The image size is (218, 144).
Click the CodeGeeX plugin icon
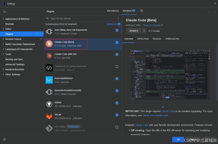[x=49, y=68]
